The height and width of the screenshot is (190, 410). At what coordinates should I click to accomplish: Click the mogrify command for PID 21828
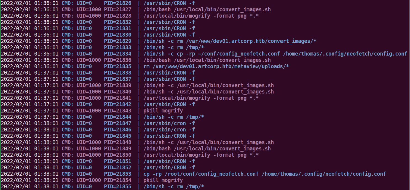[x=201, y=16]
